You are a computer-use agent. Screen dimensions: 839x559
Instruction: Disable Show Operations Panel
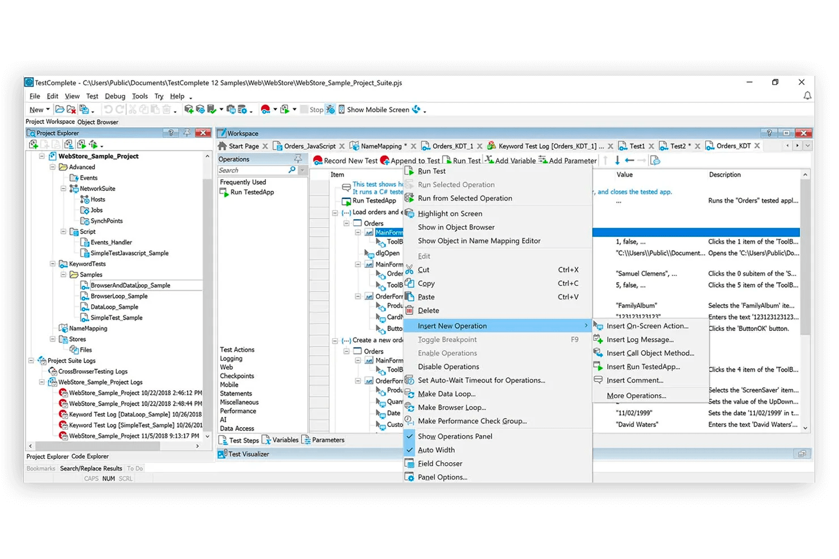(x=455, y=436)
